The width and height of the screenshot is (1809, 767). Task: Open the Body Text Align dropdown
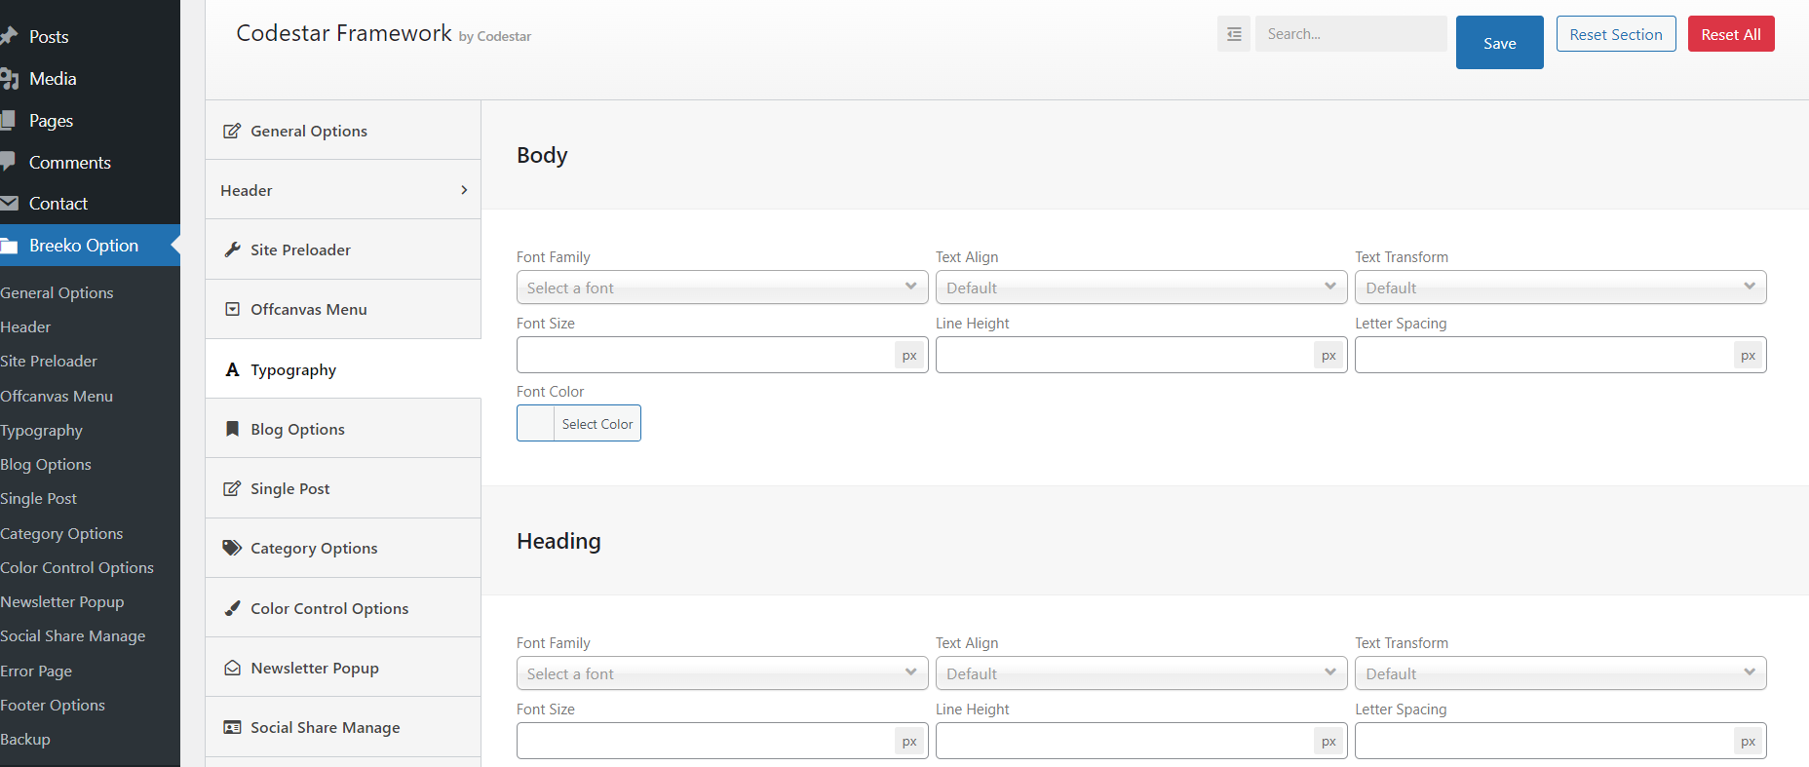pos(1140,288)
